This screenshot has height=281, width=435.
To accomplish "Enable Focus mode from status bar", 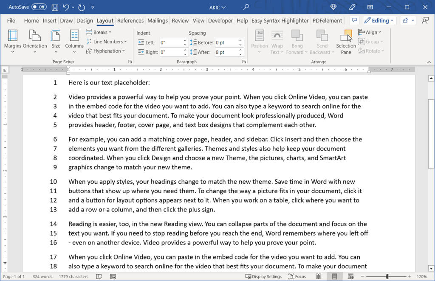I will pos(297,276).
